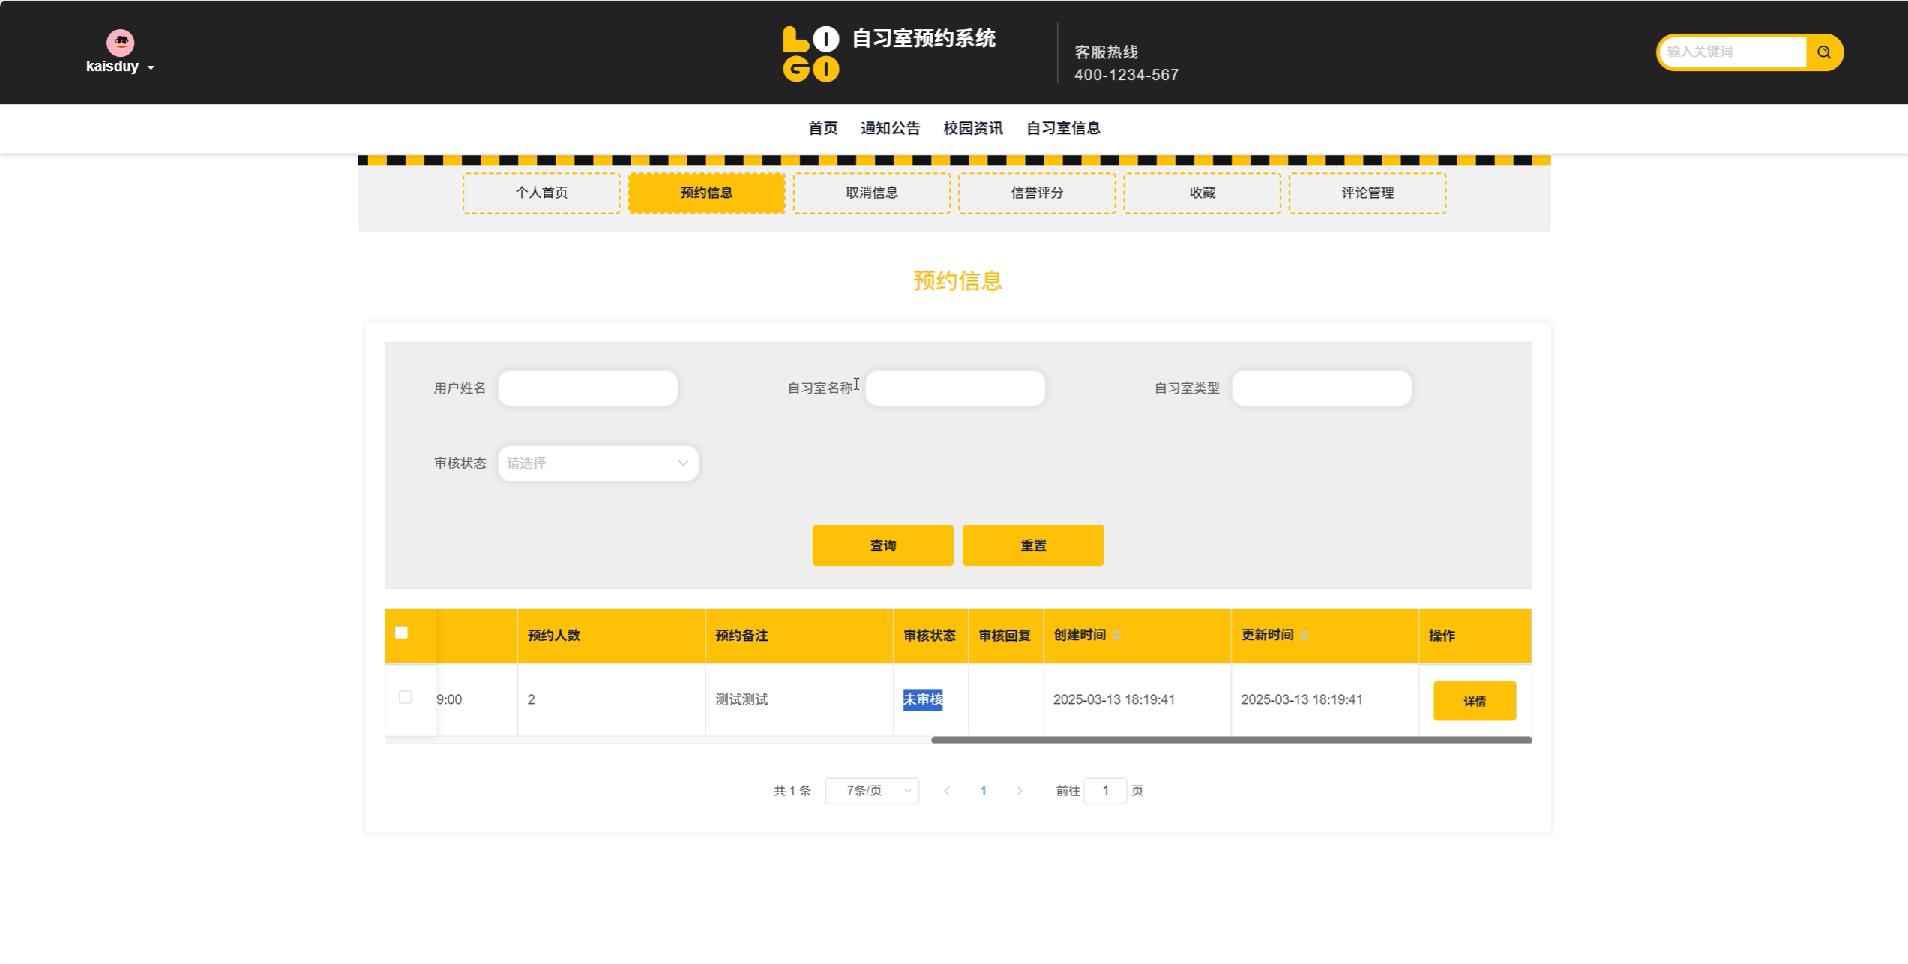Open the 7条/页 page size selector
Screen dimensions: 1908x964
871,791
